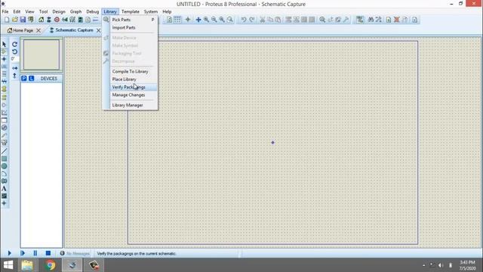
Task: Click the P pick devices button
Action: 24,79
